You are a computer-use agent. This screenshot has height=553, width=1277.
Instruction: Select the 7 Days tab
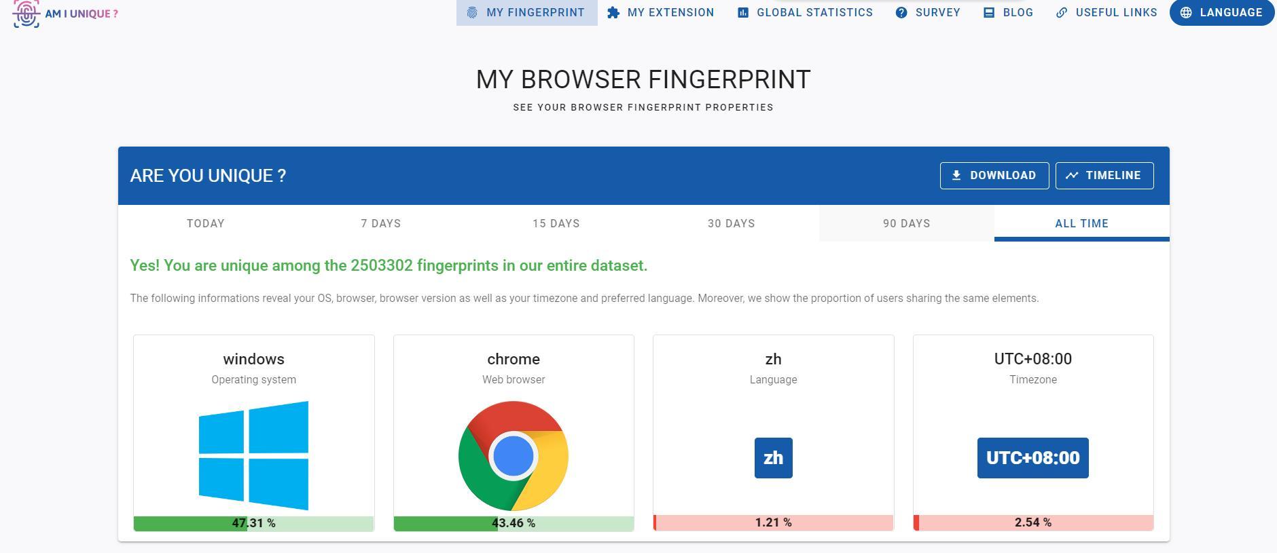[381, 224]
